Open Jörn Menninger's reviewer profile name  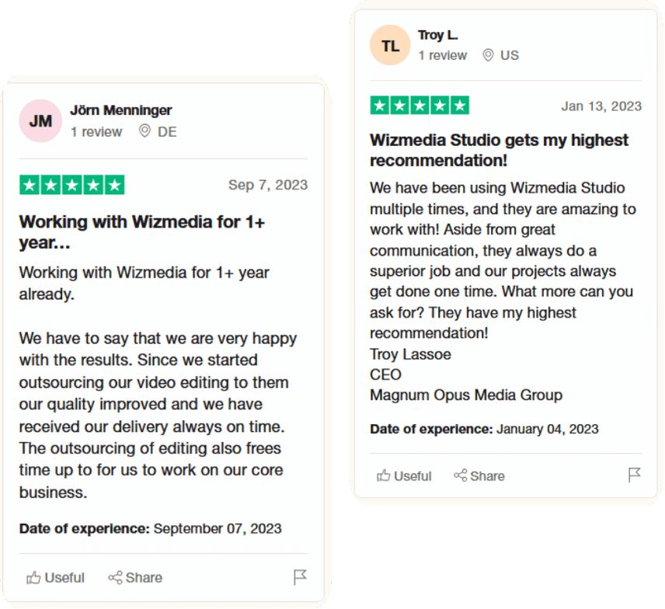pyautogui.click(x=121, y=110)
